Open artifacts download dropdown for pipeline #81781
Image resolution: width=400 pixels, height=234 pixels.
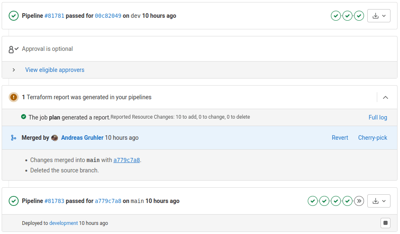(379, 16)
